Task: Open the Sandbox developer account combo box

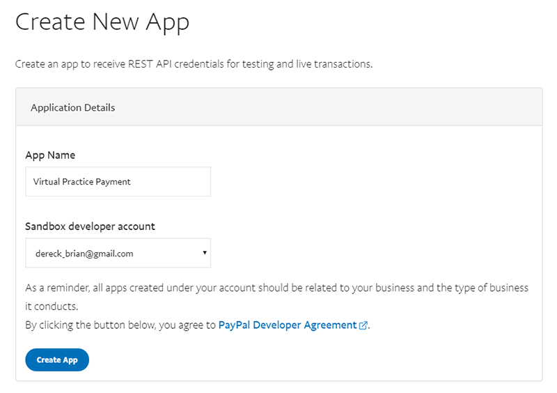Action: click(x=118, y=253)
